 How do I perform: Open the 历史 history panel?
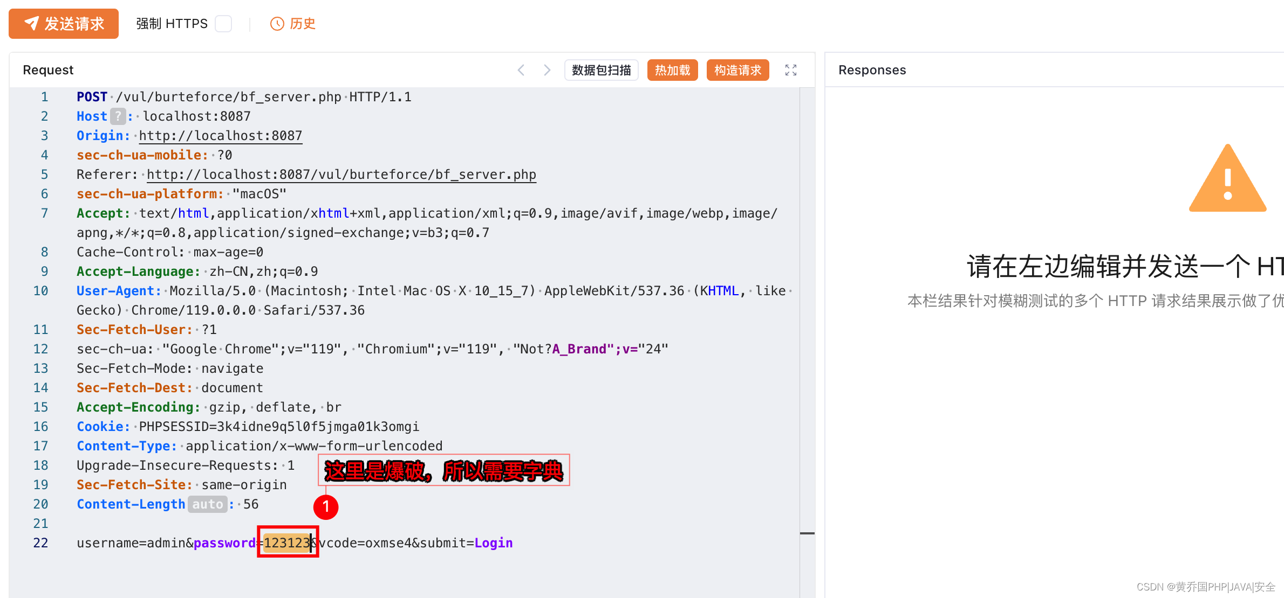click(x=293, y=24)
